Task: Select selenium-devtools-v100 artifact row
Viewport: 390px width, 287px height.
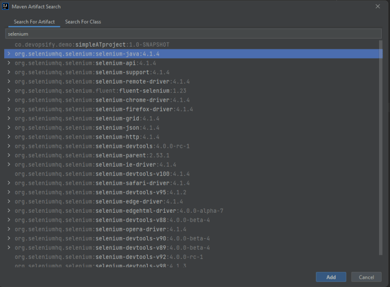Action: [x=102, y=174]
